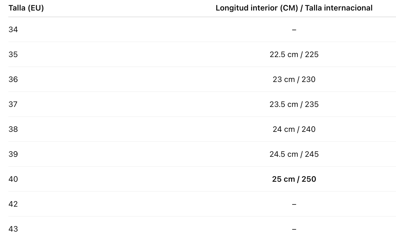Click the "23.5 cm / 235" cell
Viewport: 396px width, 241px height.
click(x=294, y=104)
